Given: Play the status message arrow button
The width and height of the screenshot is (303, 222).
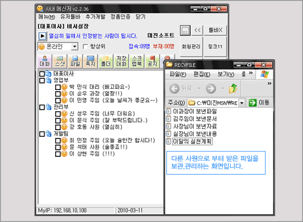Looking at the screenshot, I should pyautogui.click(x=42, y=36).
